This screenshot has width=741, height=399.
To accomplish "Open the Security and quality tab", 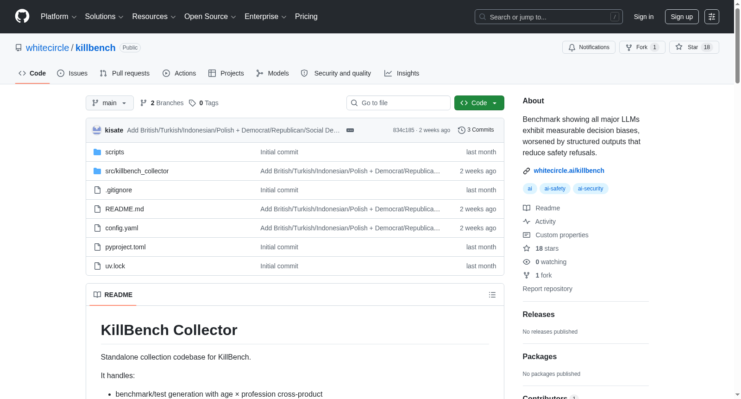I will click(336, 73).
